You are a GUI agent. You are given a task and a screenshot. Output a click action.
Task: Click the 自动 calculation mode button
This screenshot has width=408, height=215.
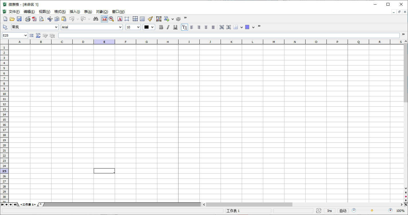[x=343, y=211]
